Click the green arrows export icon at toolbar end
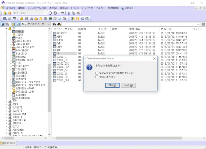This screenshot has height=149, width=206. point(87,19)
